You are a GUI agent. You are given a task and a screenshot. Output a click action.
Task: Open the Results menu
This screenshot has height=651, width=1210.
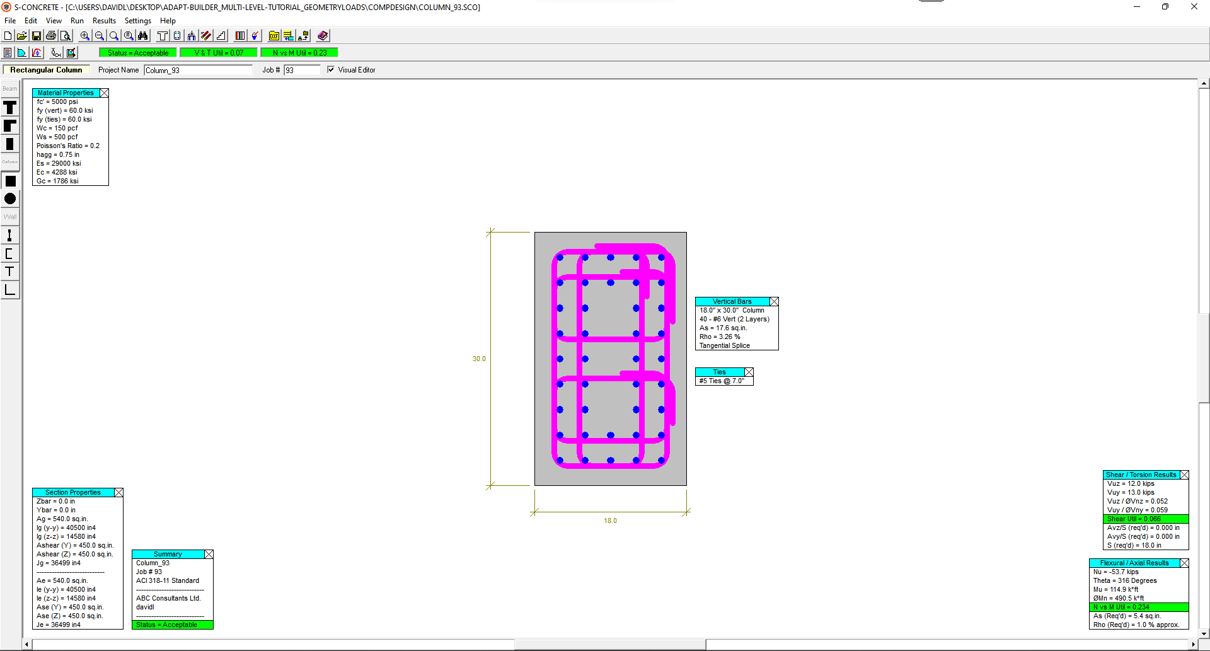coord(104,21)
